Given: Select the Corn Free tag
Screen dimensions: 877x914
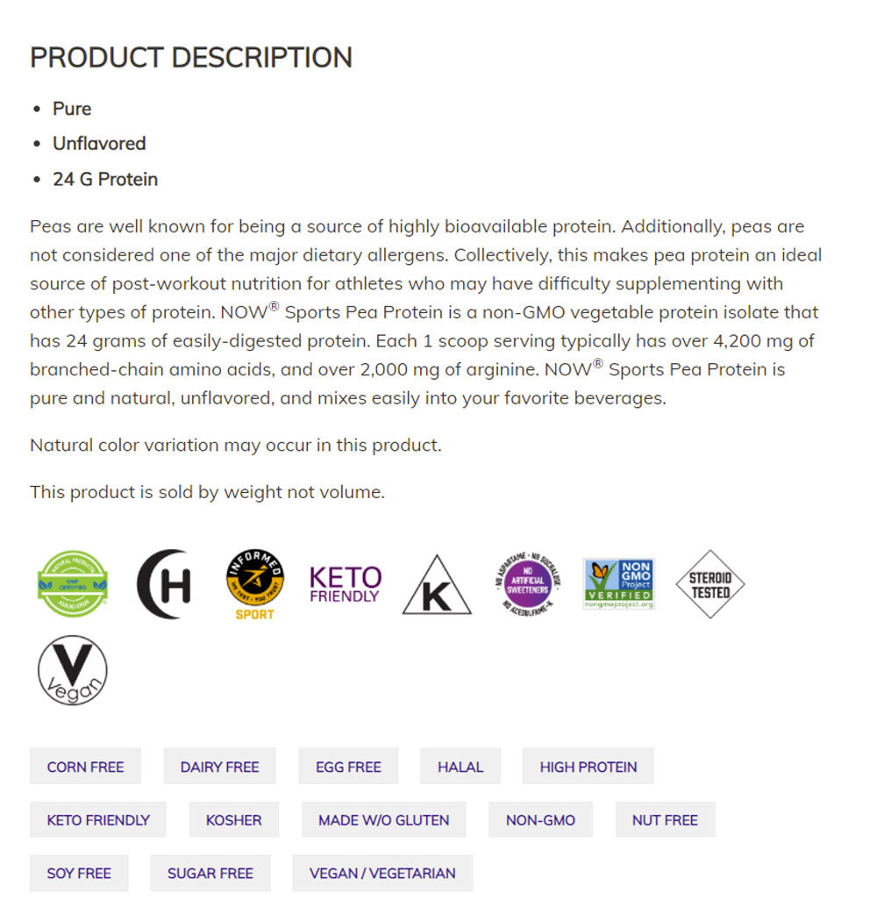Looking at the screenshot, I should coord(85,767).
